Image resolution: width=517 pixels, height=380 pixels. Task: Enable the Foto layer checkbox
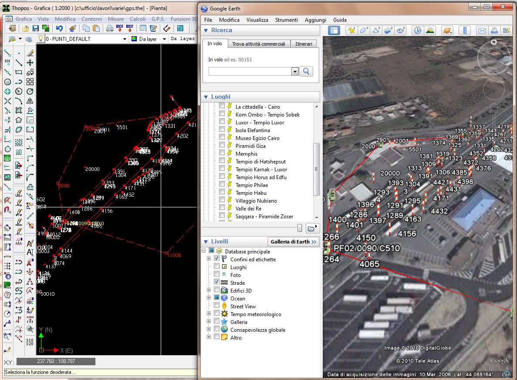click(216, 274)
